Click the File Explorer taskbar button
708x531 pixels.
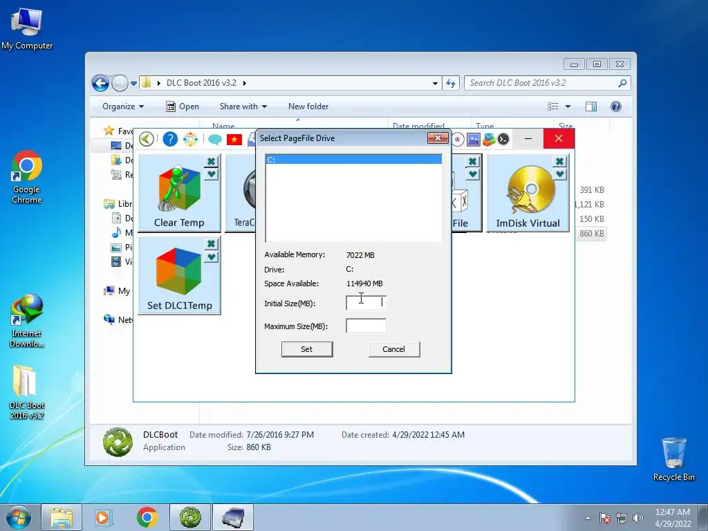point(62,517)
